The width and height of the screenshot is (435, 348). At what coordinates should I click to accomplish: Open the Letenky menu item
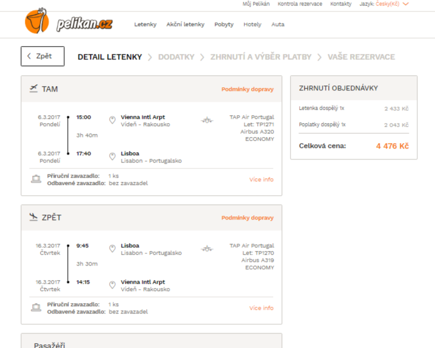[x=145, y=24]
